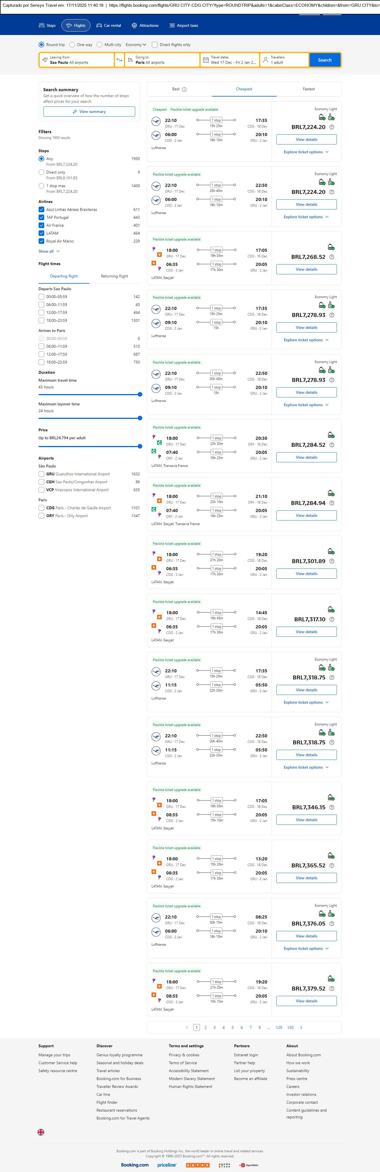Image resolution: width=380 pixels, height=1172 pixels.
Task: Expand Explore ticket options on first result
Action: pyautogui.click(x=306, y=152)
